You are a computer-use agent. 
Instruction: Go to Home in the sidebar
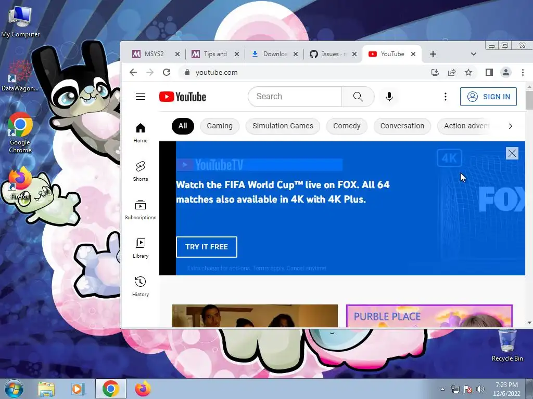pyautogui.click(x=141, y=133)
